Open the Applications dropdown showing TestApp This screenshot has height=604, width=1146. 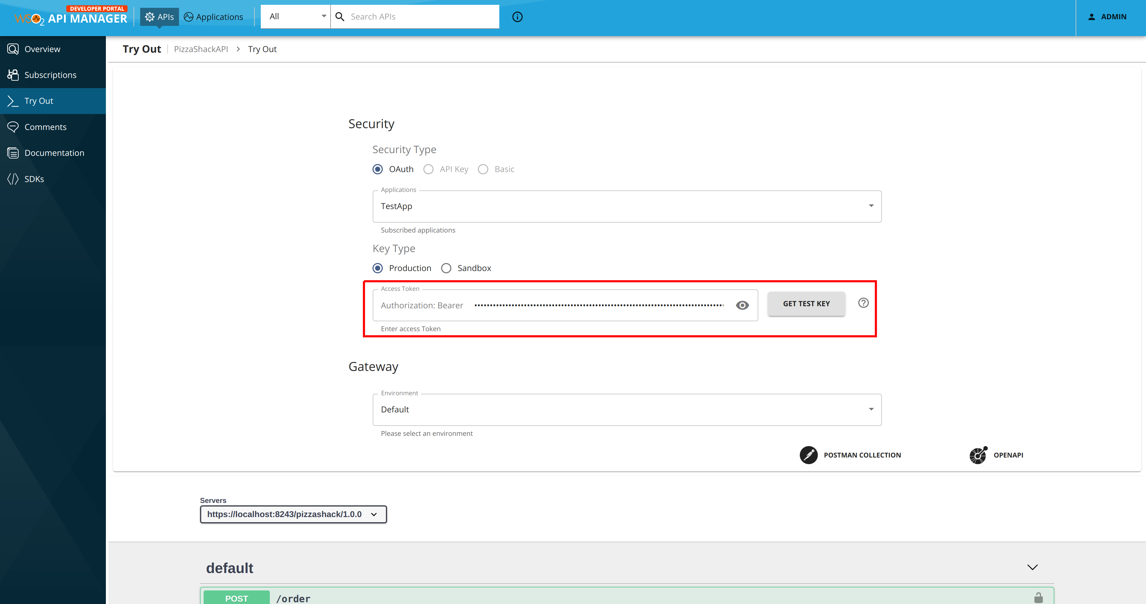pyautogui.click(x=626, y=206)
